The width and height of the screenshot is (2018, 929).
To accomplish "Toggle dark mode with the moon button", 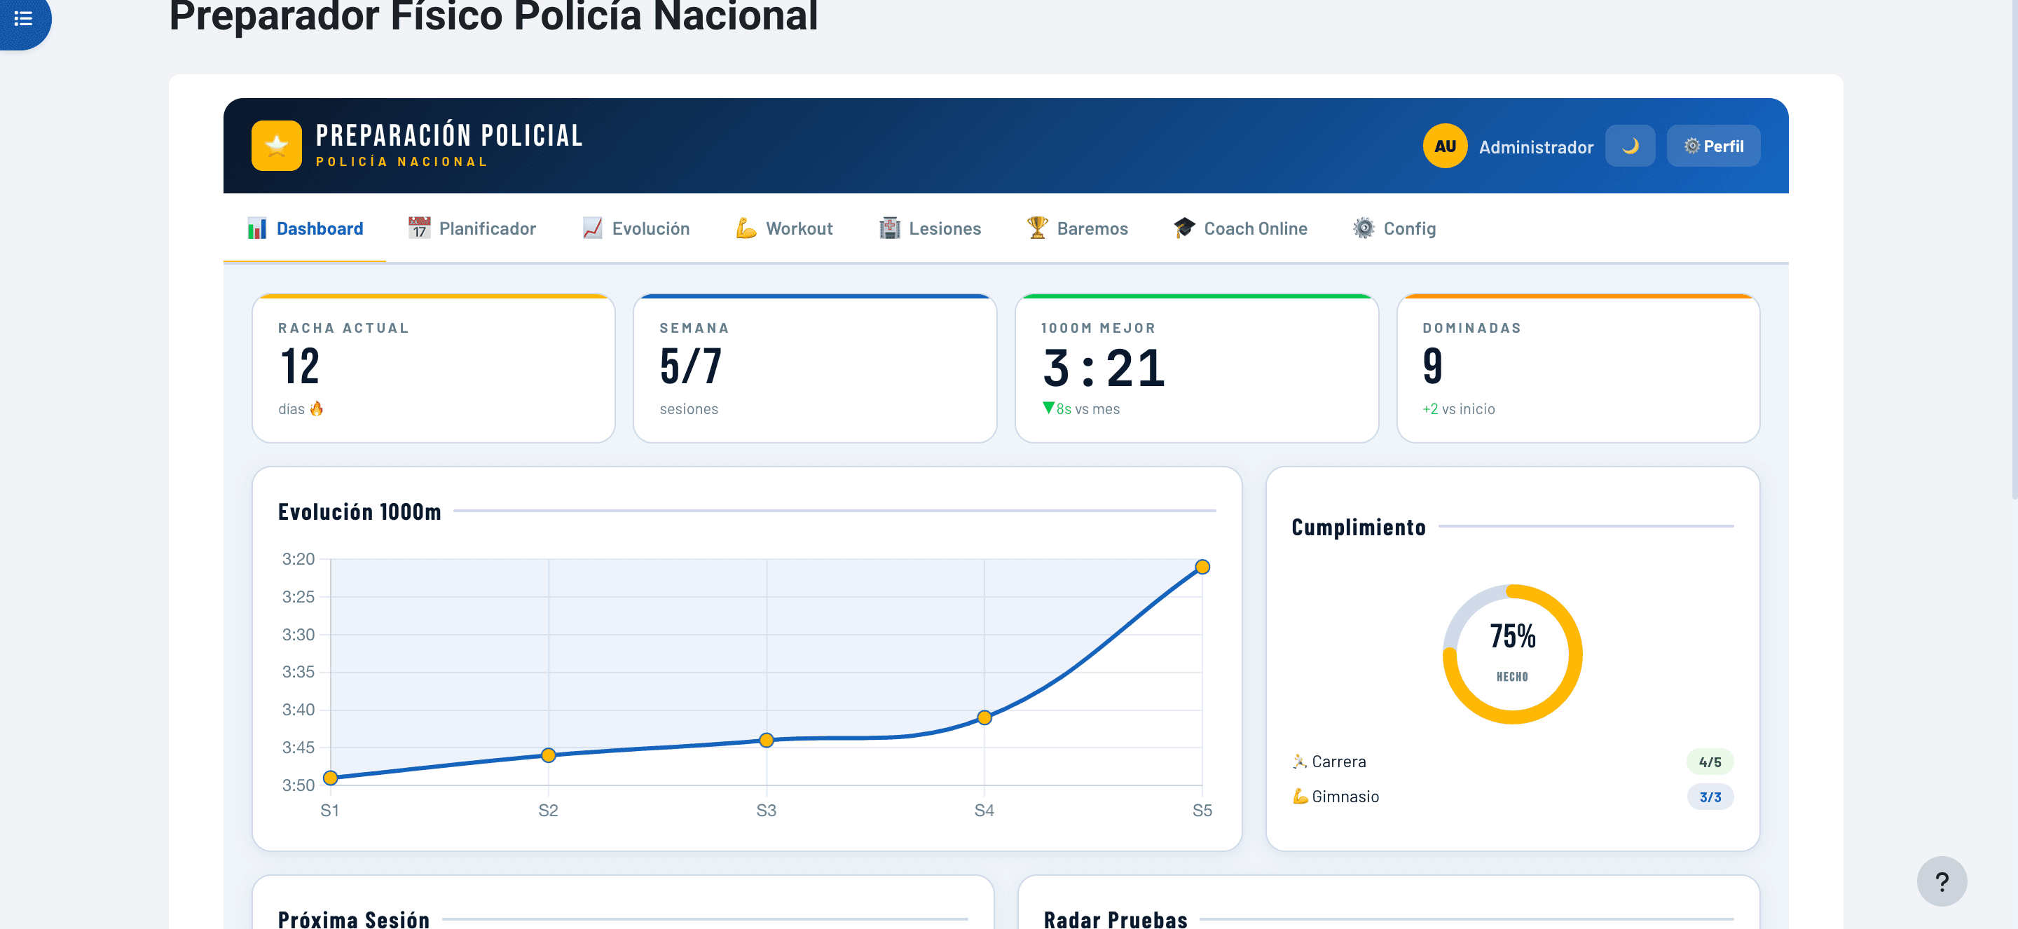I will 1629,146.
